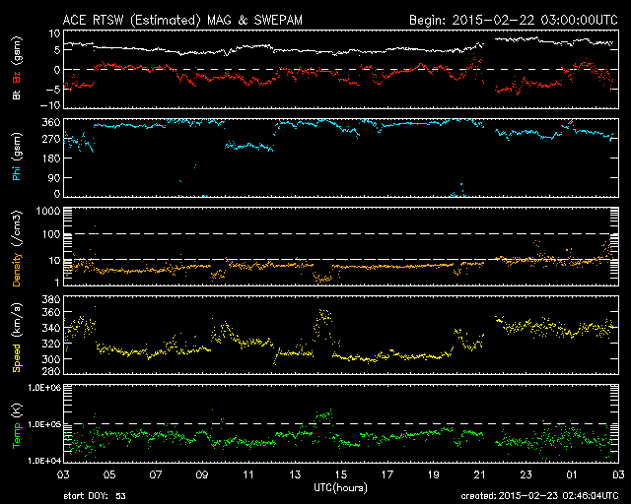Click the "Begin: 2015-02-22 03:00:00UTC" header text
Image resolution: width=631 pixels, height=504 pixels.
coord(513,20)
